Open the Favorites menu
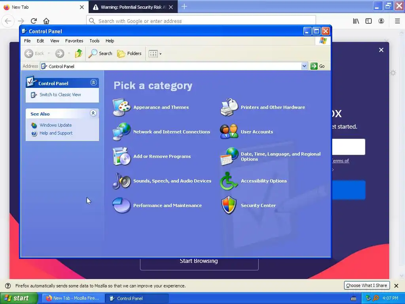The height and width of the screenshot is (304, 405). [74, 41]
